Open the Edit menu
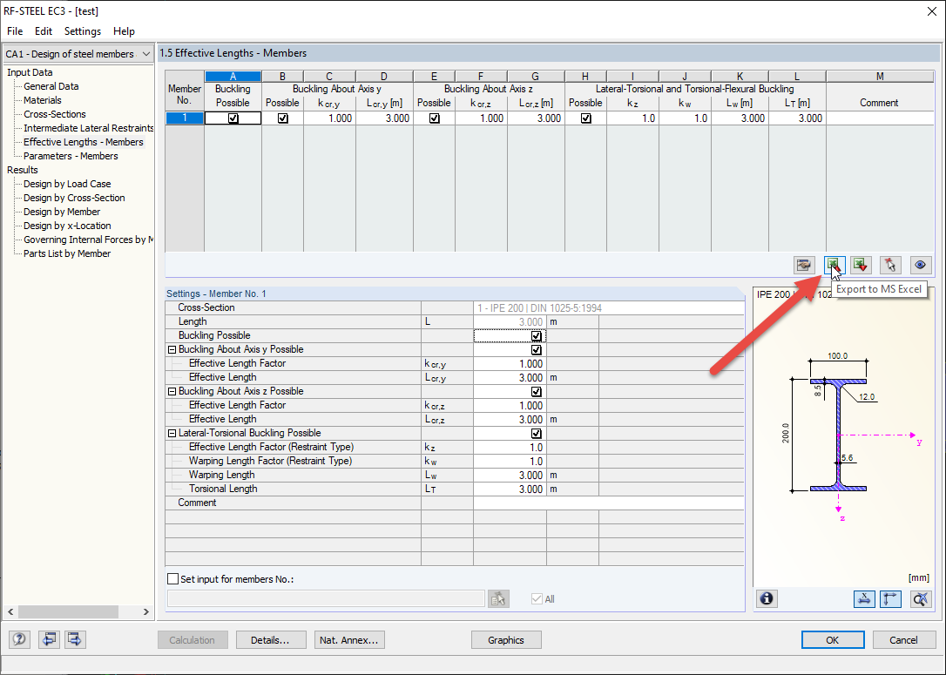The width and height of the screenshot is (946, 675). tap(44, 31)
